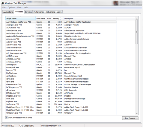Select csrss.exe using 2,484 K memory
Viewport: 143px width, 128px height.
pos(61,79)
